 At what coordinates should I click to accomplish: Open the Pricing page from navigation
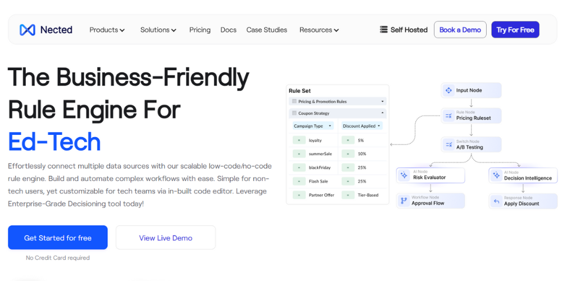(200, 30)
